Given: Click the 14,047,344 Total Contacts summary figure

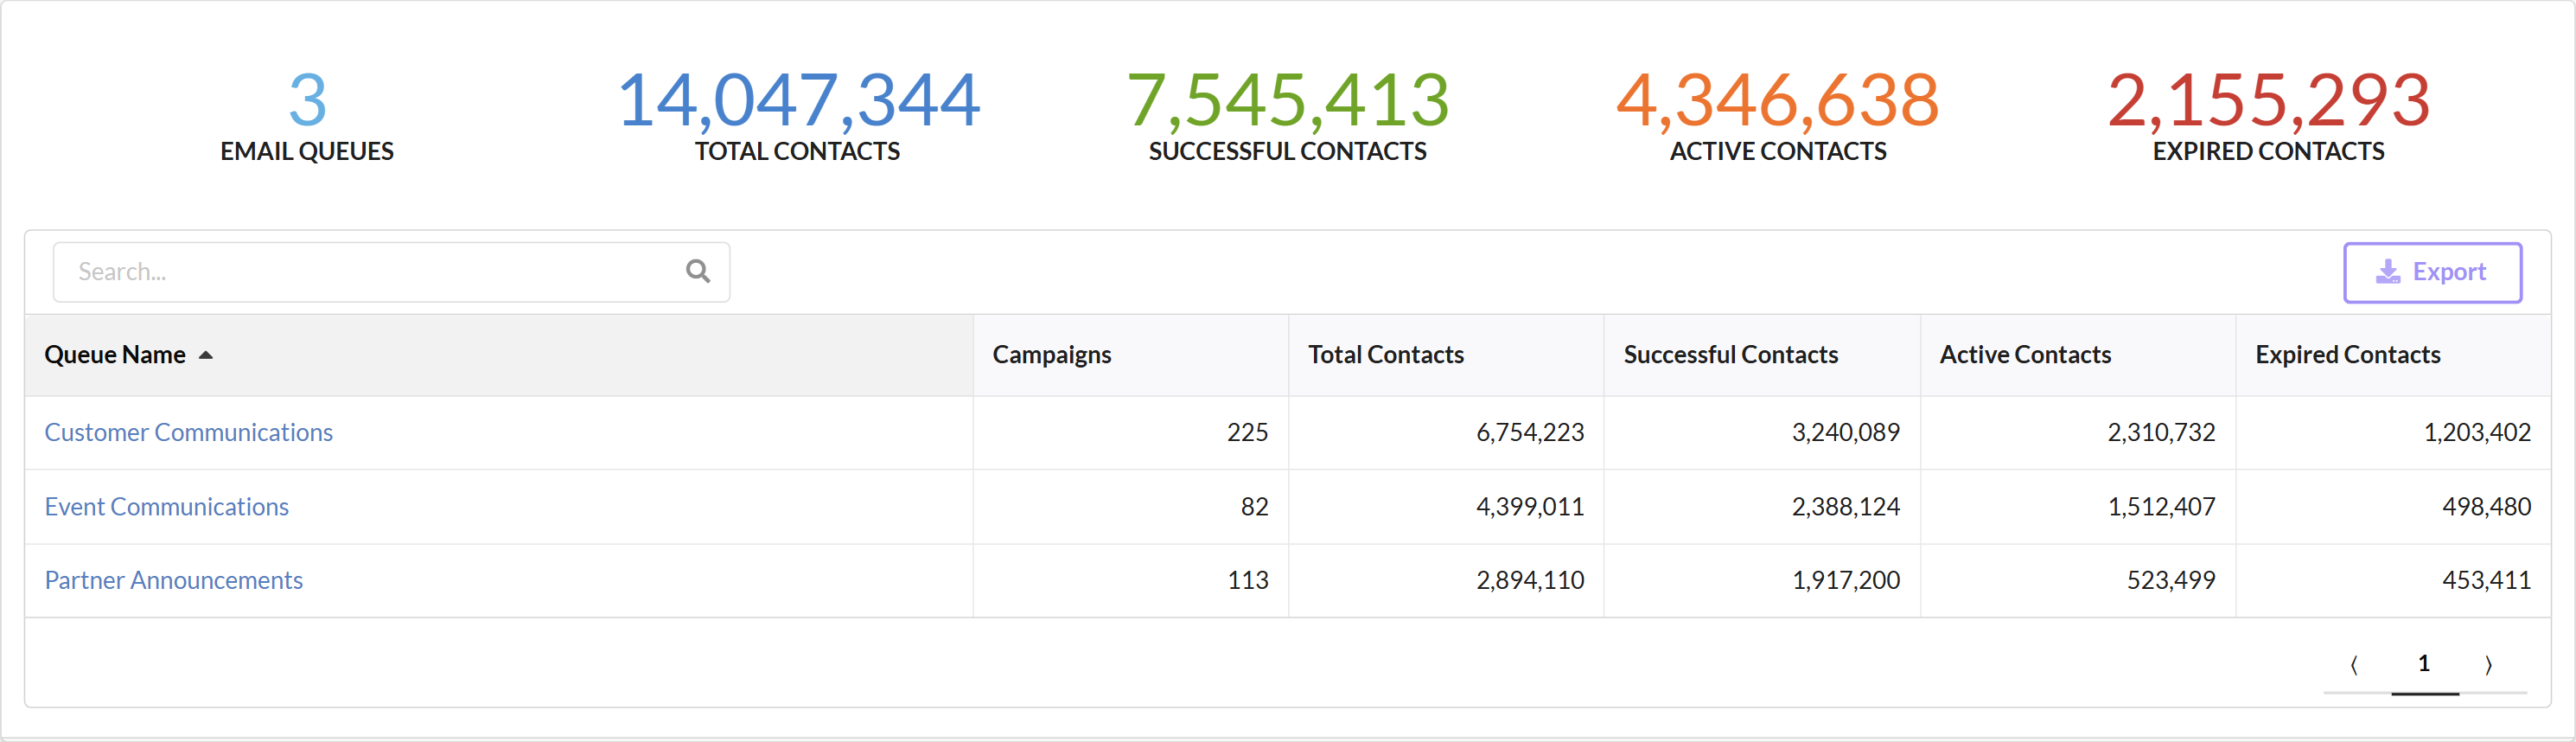Looking at the screenshot, I should (798, 101).
